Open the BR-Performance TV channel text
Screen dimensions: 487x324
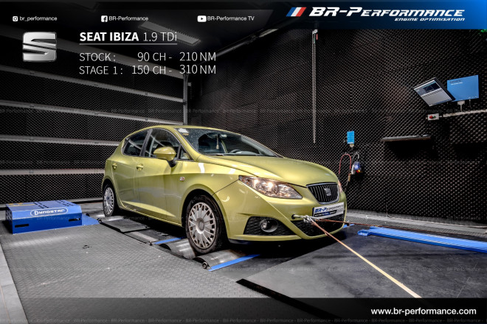pos(233,18)
